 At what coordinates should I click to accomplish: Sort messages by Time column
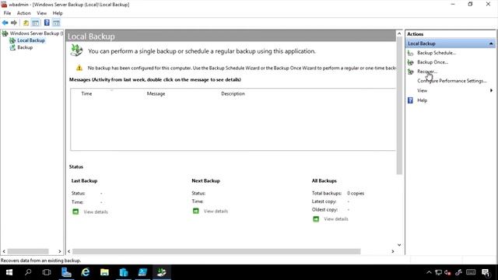point(86,93)
